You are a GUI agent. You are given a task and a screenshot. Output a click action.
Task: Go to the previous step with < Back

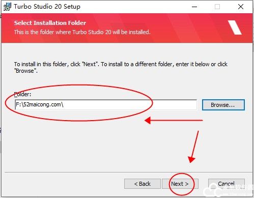pyautogui.click(x=143, y=184)
